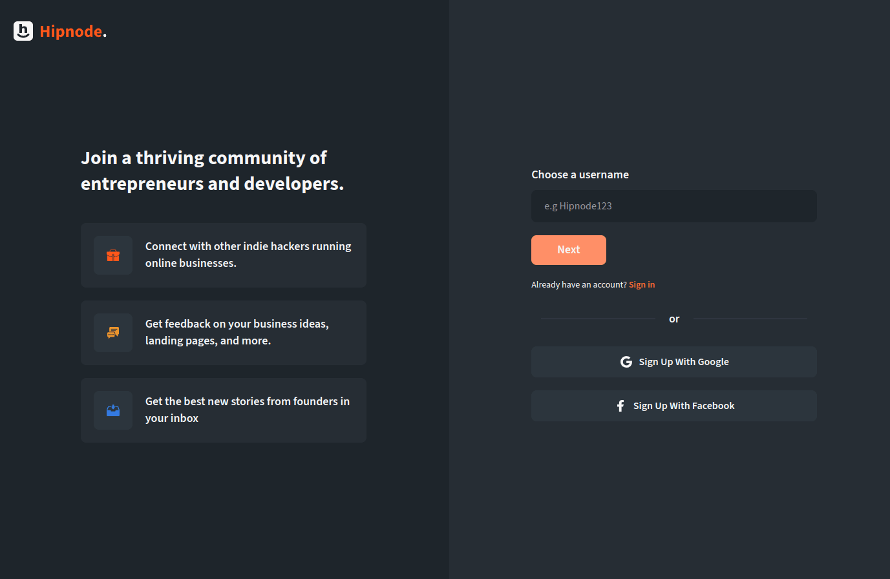
Task: Select the 'Connect with other indie hackers' text
Action: [x=248, y=255]
